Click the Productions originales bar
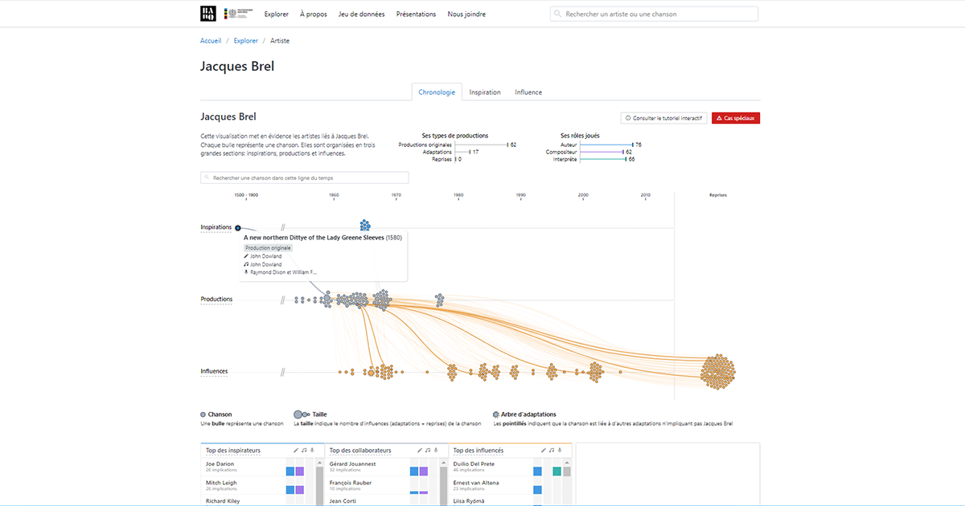Screen dimensions: 965x506 coord(481,145)
